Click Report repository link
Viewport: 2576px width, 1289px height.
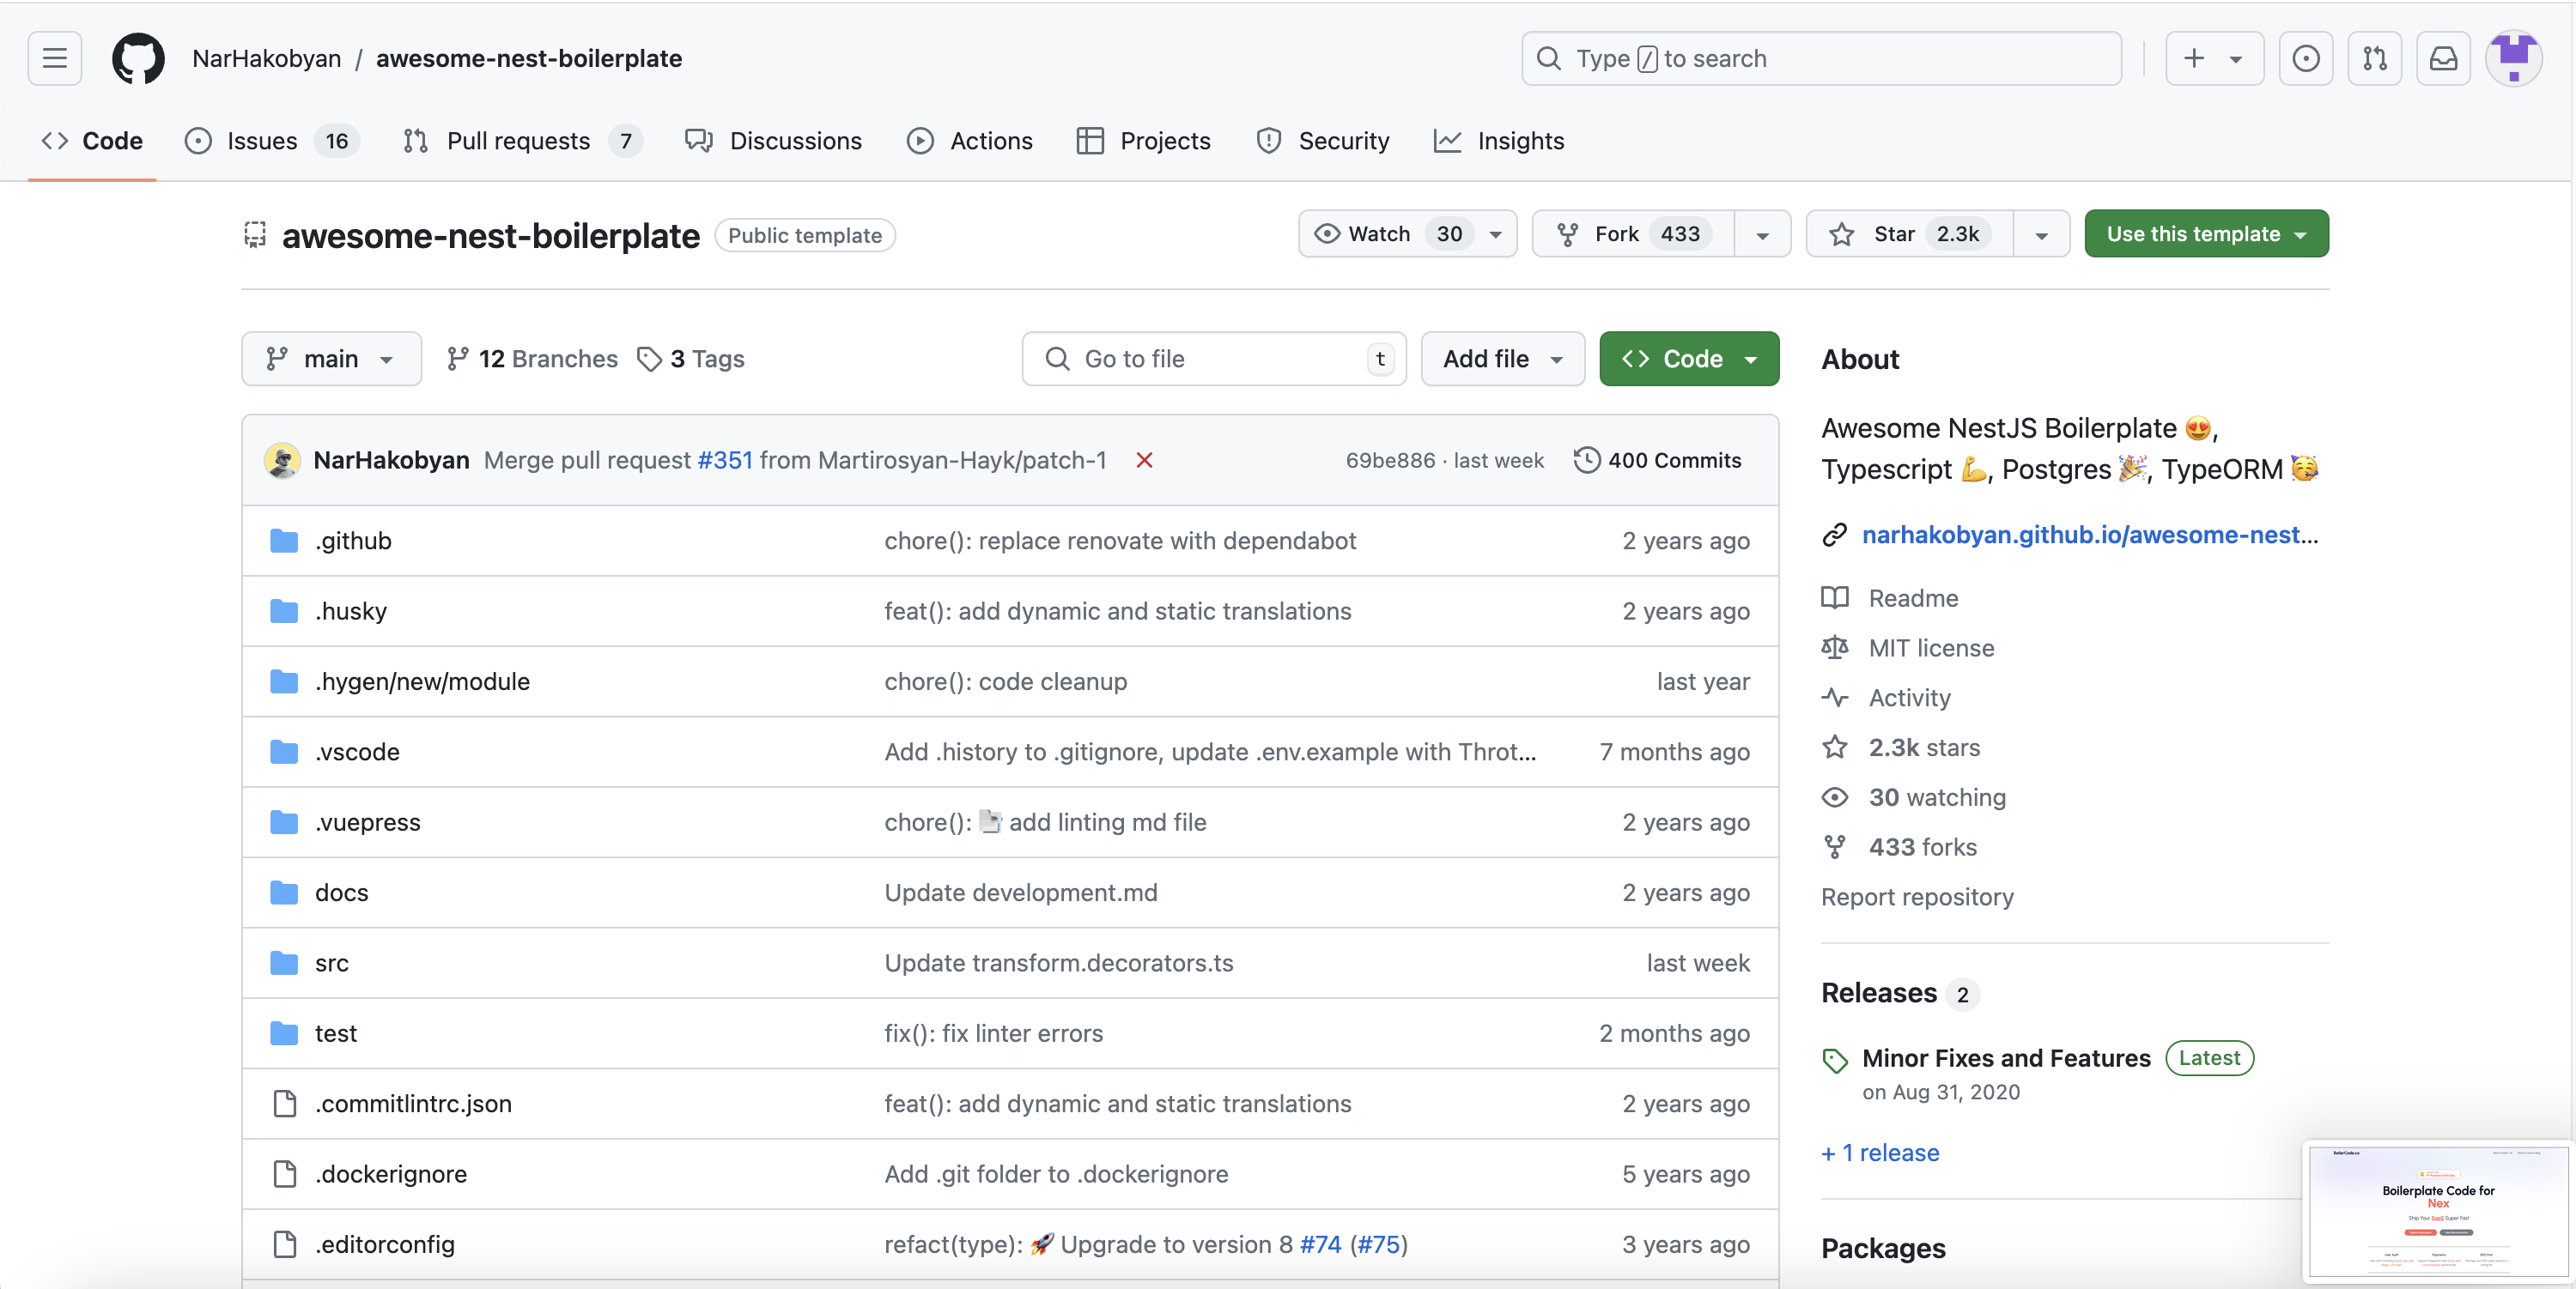tap(1917, 896)
